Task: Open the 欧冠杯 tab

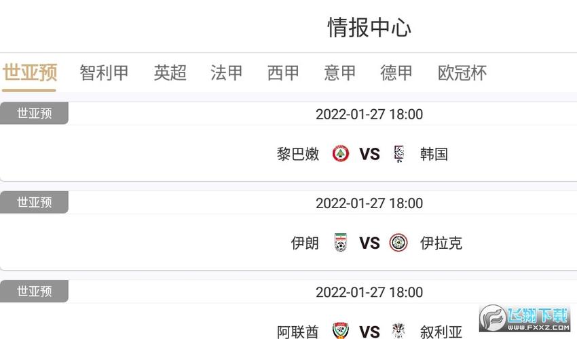Action: pos(462,73)
